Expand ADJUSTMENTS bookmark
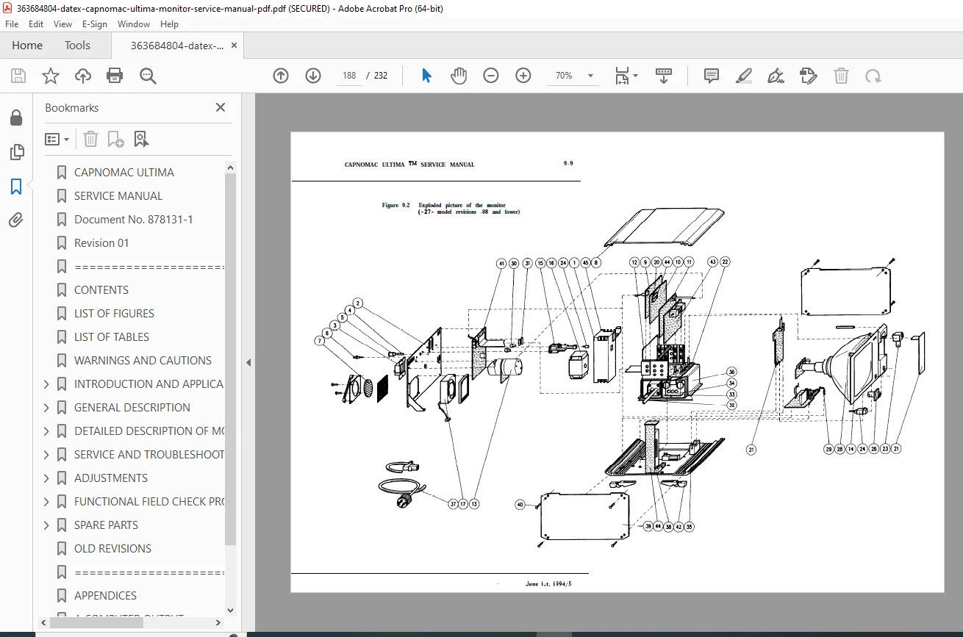Viewport: 963px width, 637px height. coord(47,478)
